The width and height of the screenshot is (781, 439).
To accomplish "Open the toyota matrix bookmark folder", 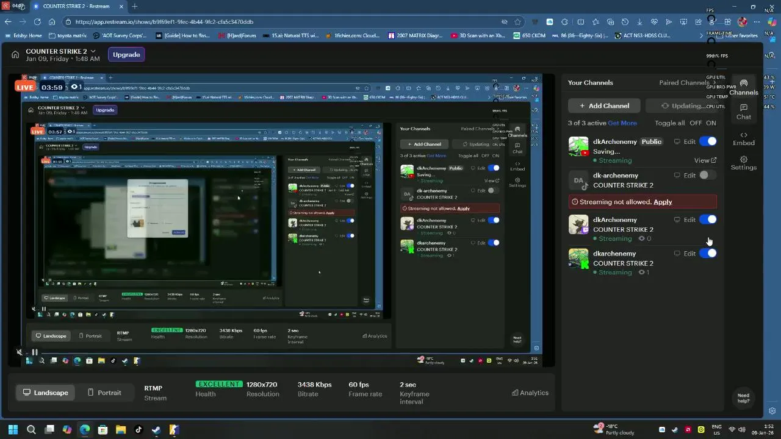I will [x=67, y=35].
